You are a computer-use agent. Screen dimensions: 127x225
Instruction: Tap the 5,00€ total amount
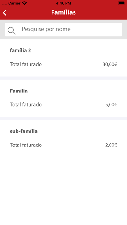(111, 105)
